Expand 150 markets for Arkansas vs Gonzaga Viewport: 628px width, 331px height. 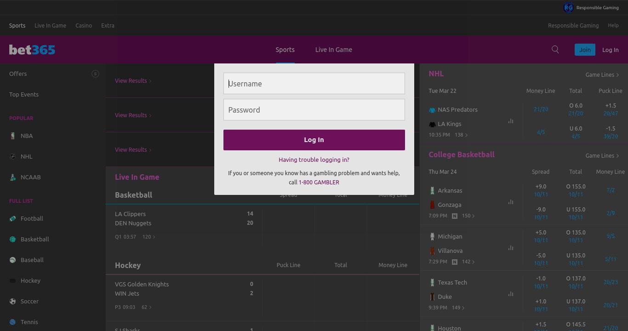[x=468, y=216]
